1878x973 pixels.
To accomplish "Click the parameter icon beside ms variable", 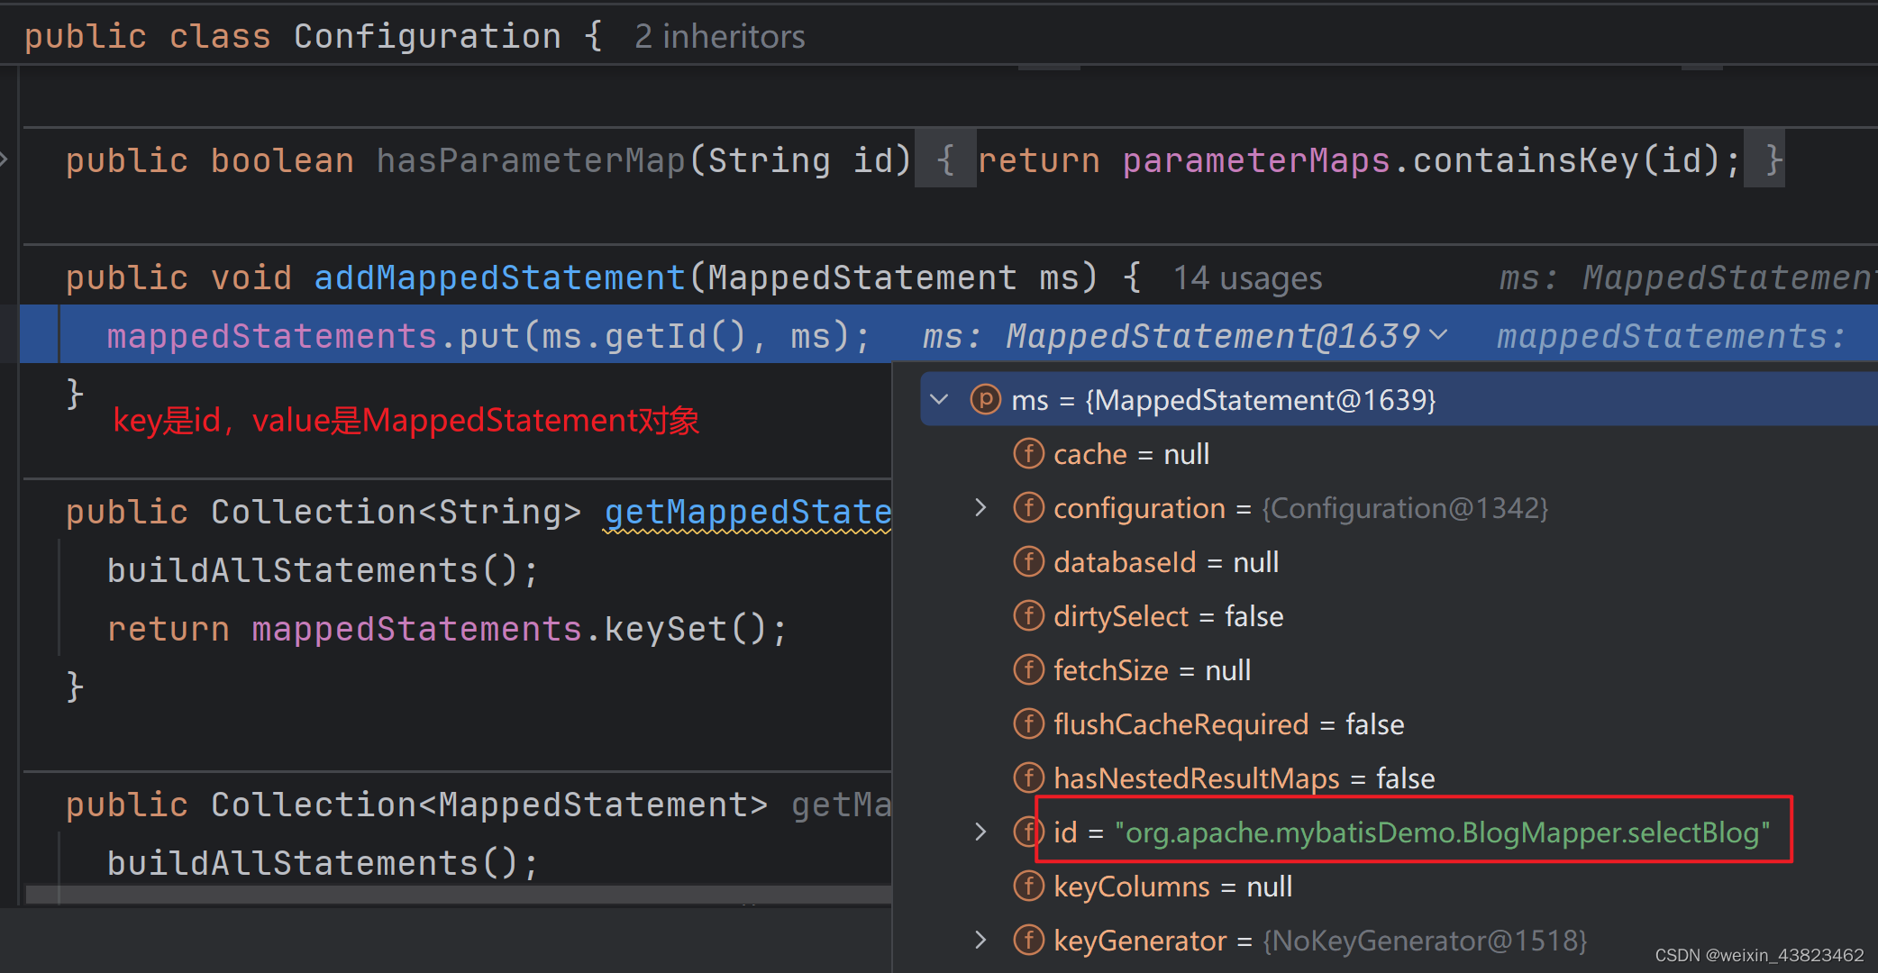I will click(985, 399).
